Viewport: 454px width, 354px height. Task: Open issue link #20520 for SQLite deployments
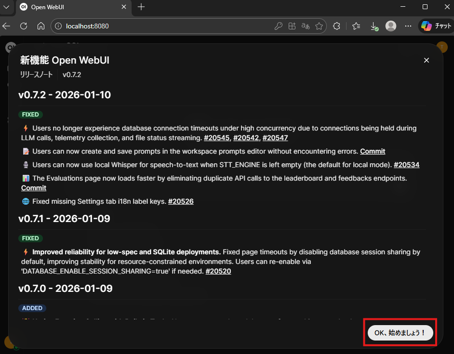point(218,271)
